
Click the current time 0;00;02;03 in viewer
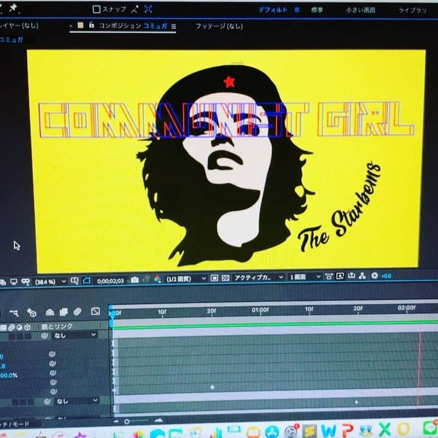point(110,280)
